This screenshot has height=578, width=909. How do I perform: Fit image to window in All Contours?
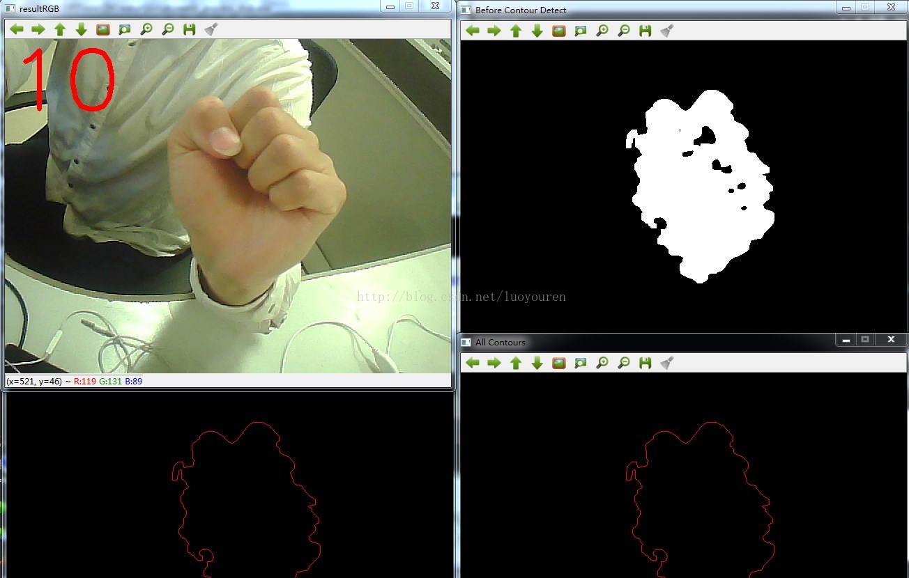point(581,363)
